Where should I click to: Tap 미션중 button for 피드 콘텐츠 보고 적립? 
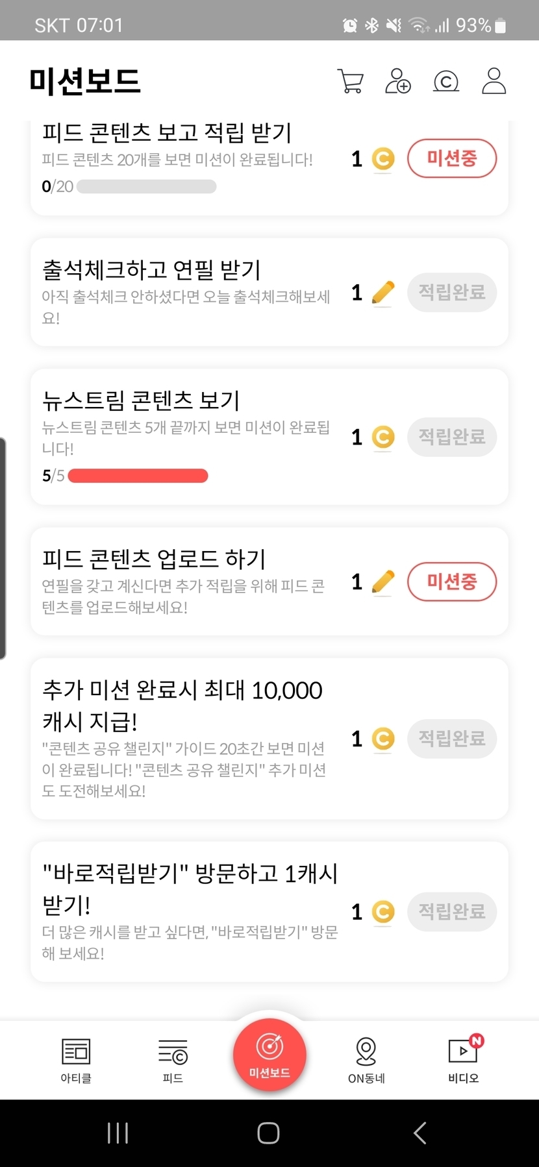tap(452, 158)
